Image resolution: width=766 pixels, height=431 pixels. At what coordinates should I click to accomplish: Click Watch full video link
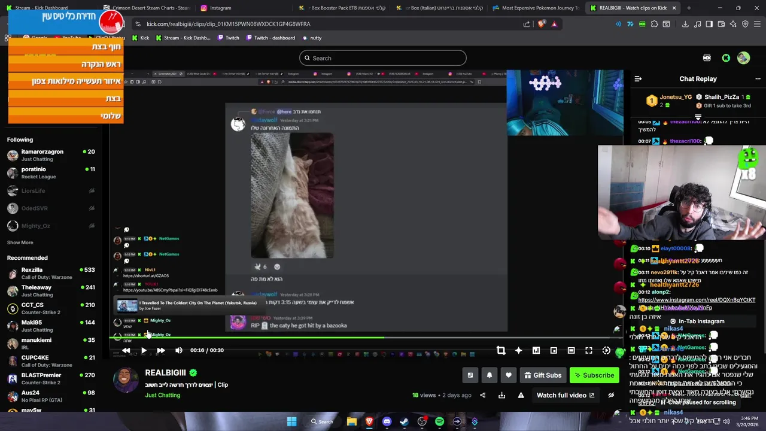566,395
